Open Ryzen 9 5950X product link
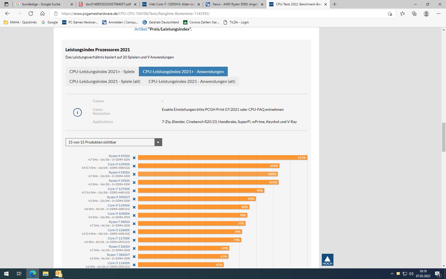This screenshot has height=279, width=446. tap(119, 156)
